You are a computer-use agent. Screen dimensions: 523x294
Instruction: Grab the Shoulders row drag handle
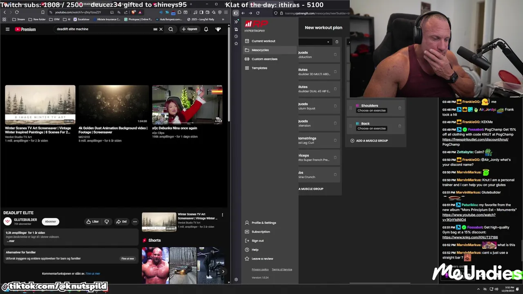pos(350,108)
